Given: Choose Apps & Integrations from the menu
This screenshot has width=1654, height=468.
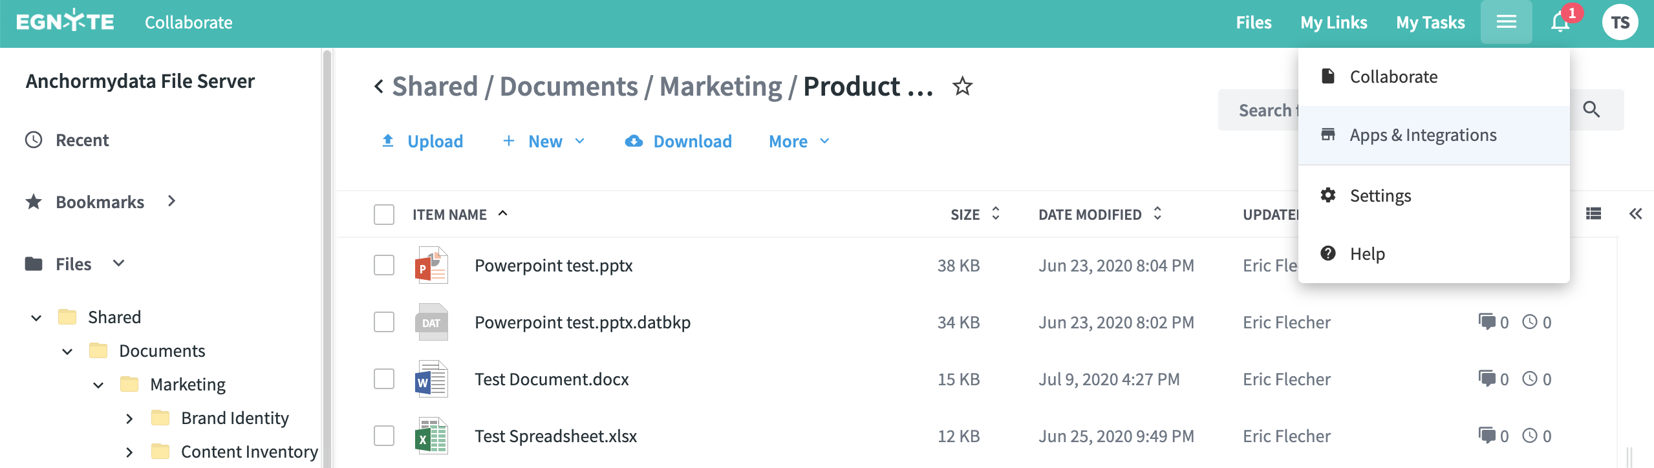Looking at the screenshot, I should [x=1423, y=135].
